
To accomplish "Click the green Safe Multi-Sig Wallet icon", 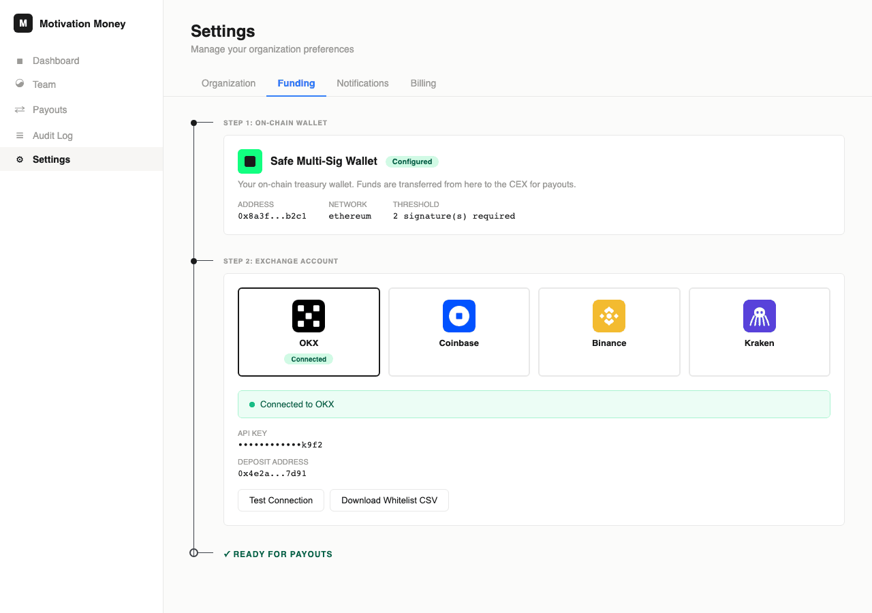I will click(250, 161).
